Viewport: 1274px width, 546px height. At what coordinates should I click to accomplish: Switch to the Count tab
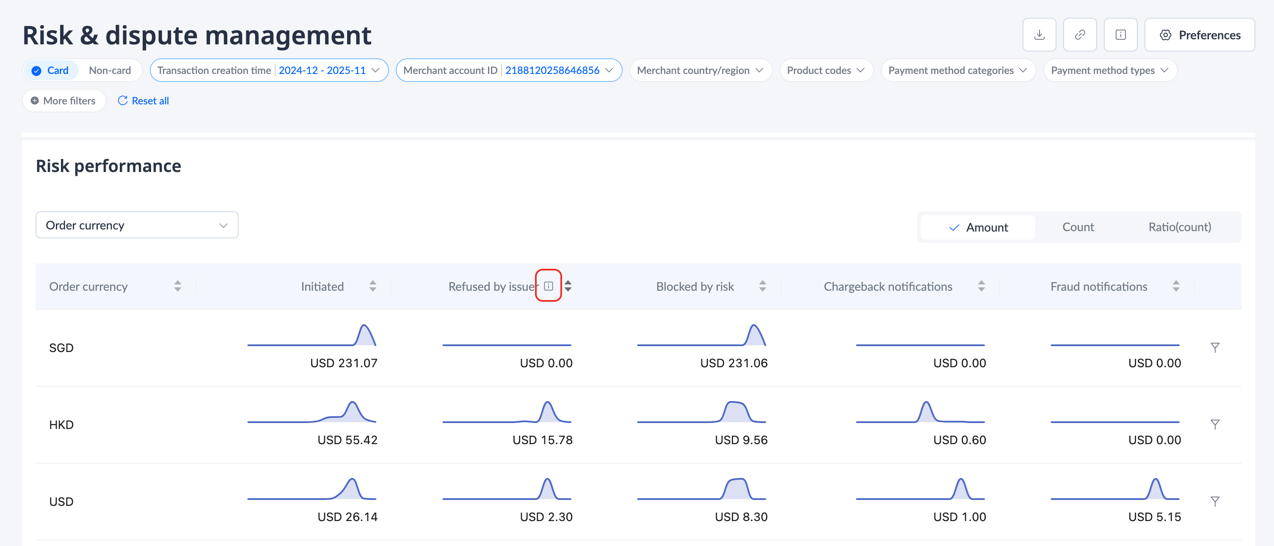tap(1078, 227)
